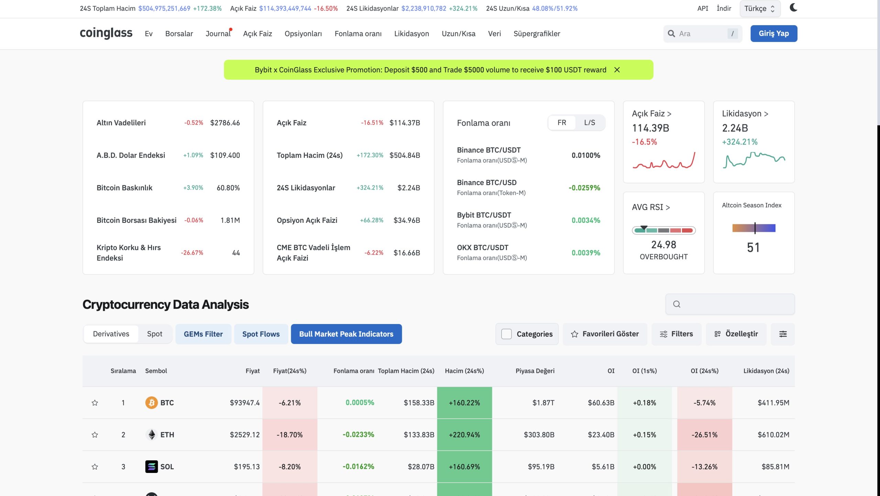Sort by Likidasyon (24s) column
880x496 pixels.
766,371
